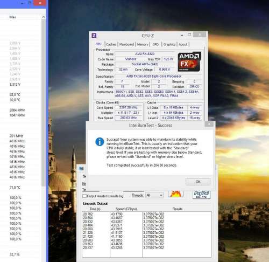Click the 20.537 time entry in Linpack Output
Screen dimensions: 269x262
click(88, 247)
